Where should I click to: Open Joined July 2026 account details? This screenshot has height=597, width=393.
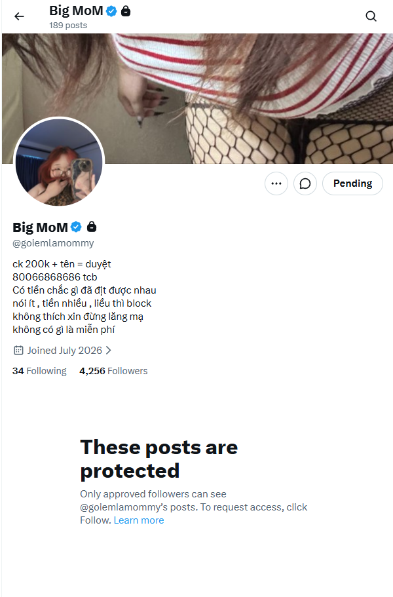point(65,351)
